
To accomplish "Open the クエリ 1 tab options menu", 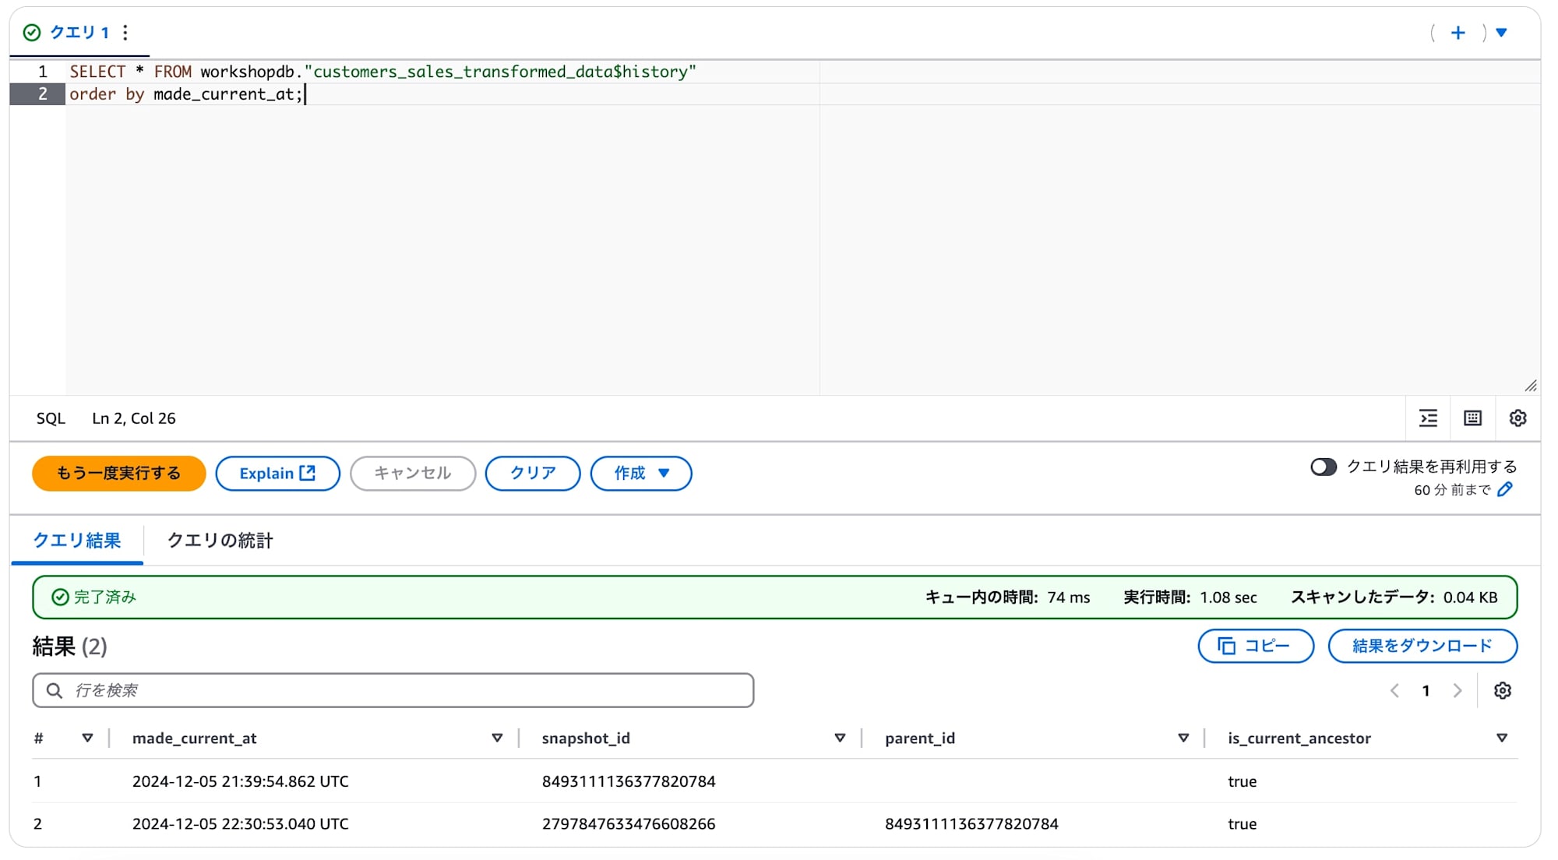I will pos(125,33).
